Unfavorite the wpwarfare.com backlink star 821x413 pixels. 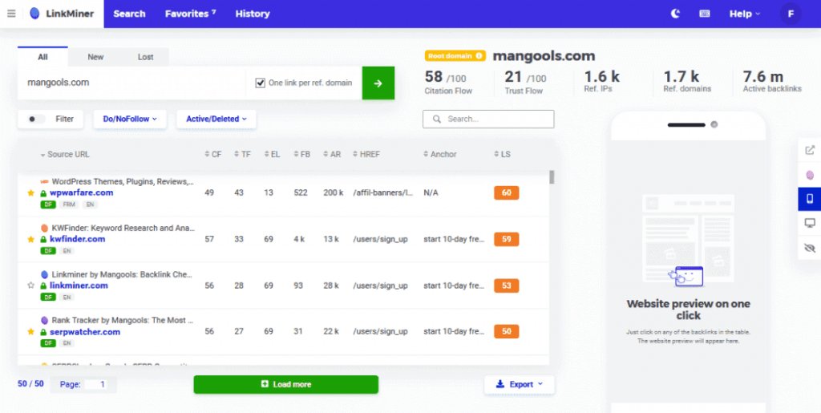click(x=31, y=193)
